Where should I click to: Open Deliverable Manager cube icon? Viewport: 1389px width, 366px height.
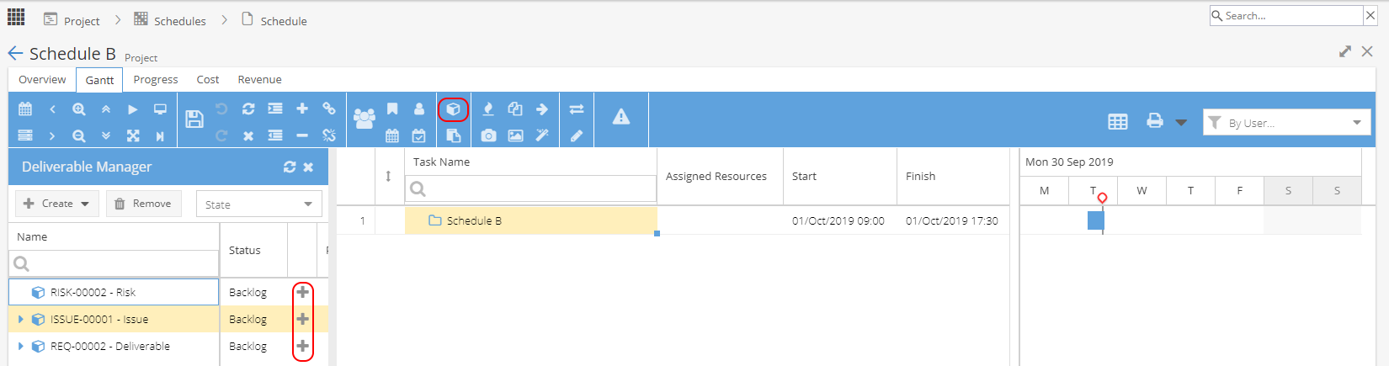[x=453, y=109]
